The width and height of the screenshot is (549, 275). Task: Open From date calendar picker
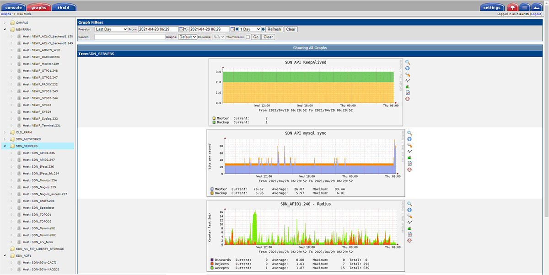pos(182,29)
